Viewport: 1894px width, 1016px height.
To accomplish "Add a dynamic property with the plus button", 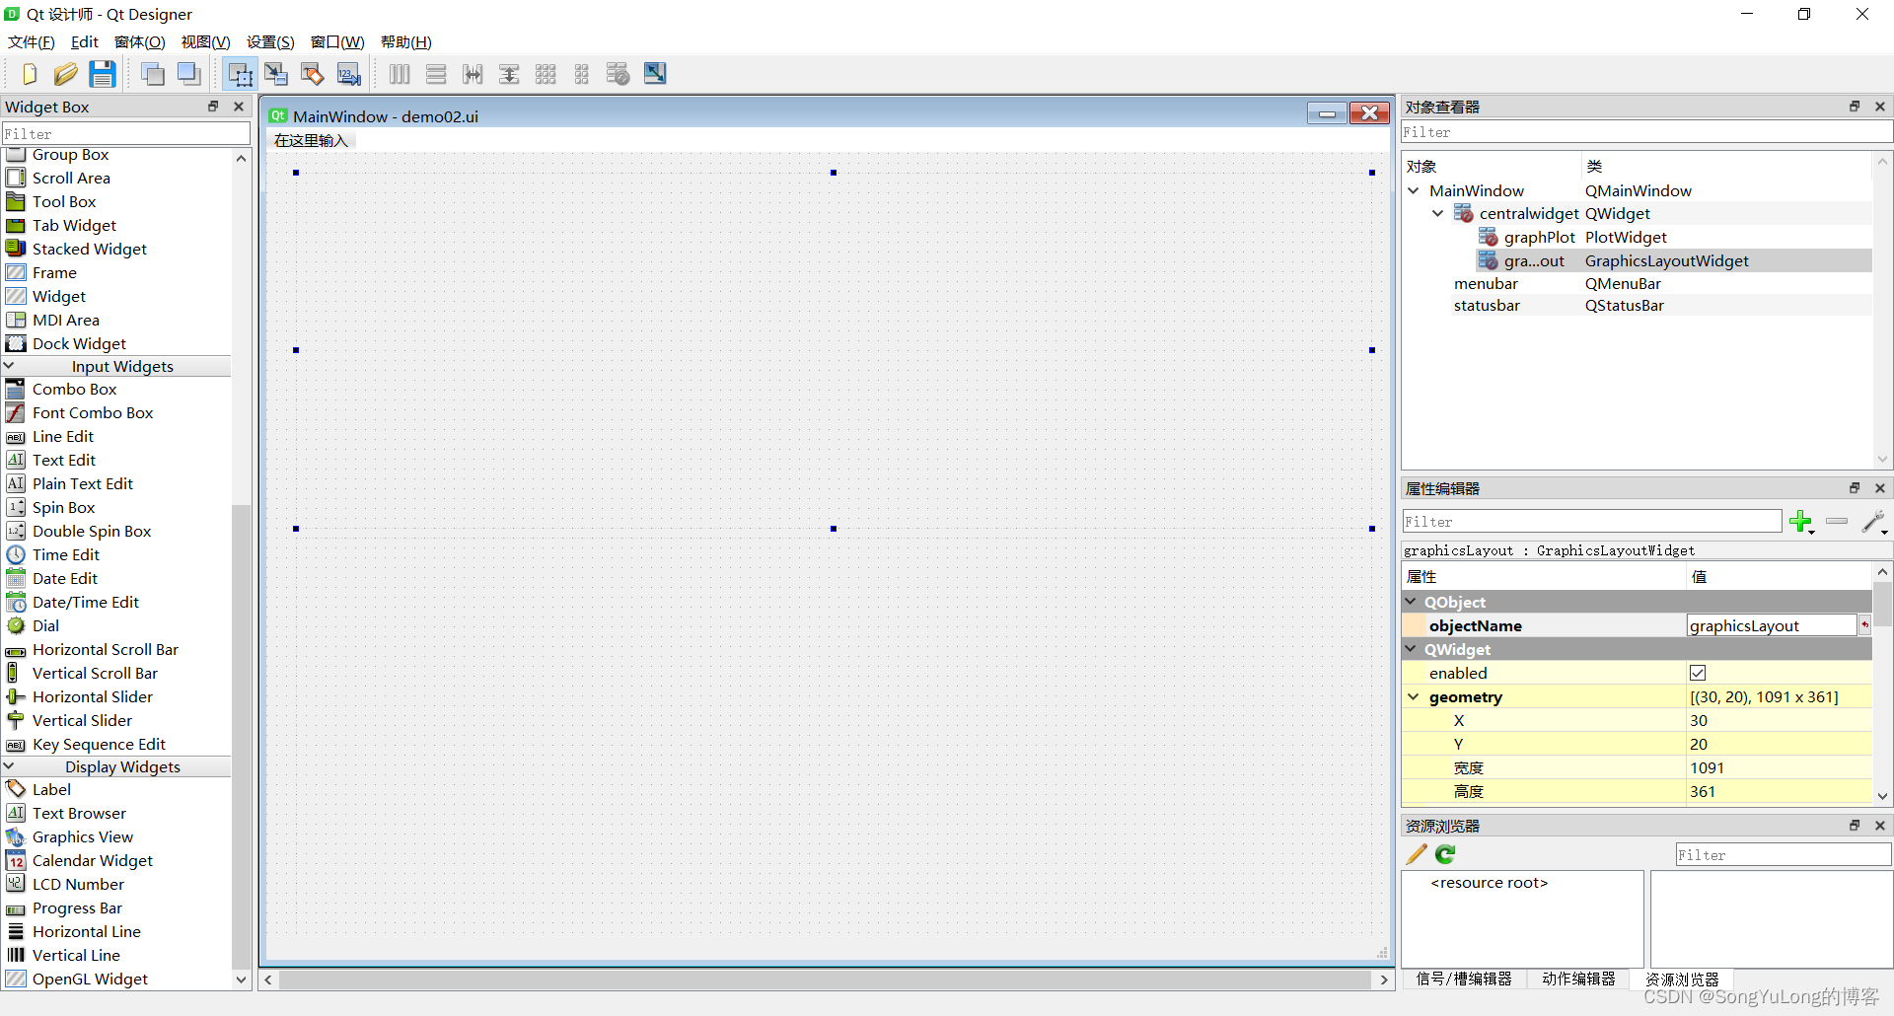I will (x=1802, y=522).
